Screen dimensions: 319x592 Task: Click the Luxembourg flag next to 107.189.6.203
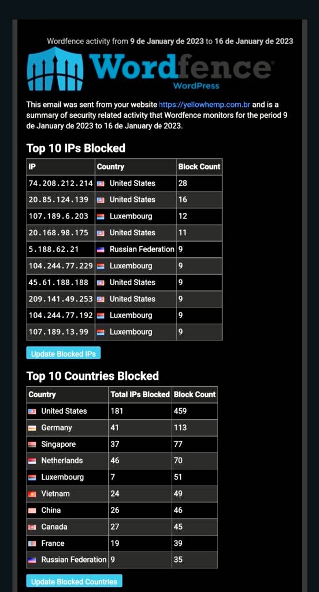101,216
